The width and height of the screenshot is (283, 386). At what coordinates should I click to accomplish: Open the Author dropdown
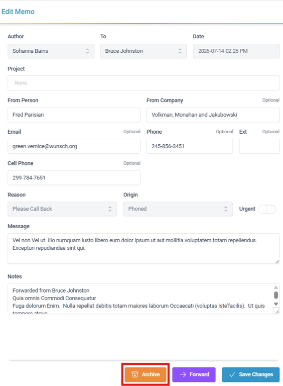(51, 51)
